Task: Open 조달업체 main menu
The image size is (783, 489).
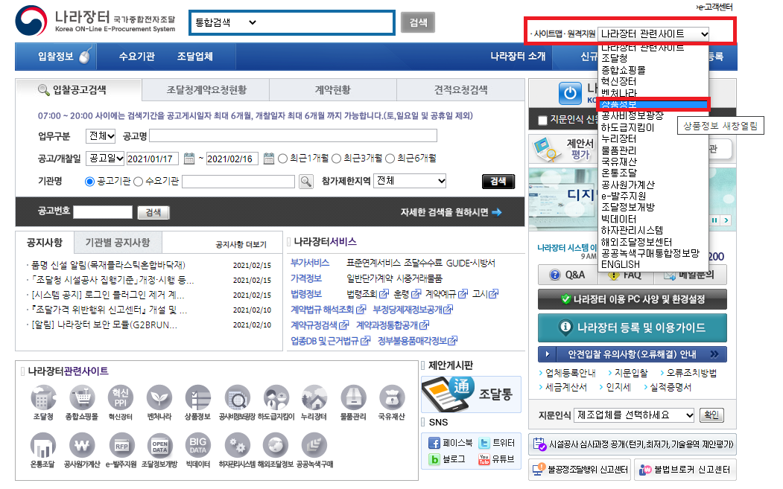Action: [195, 57]
